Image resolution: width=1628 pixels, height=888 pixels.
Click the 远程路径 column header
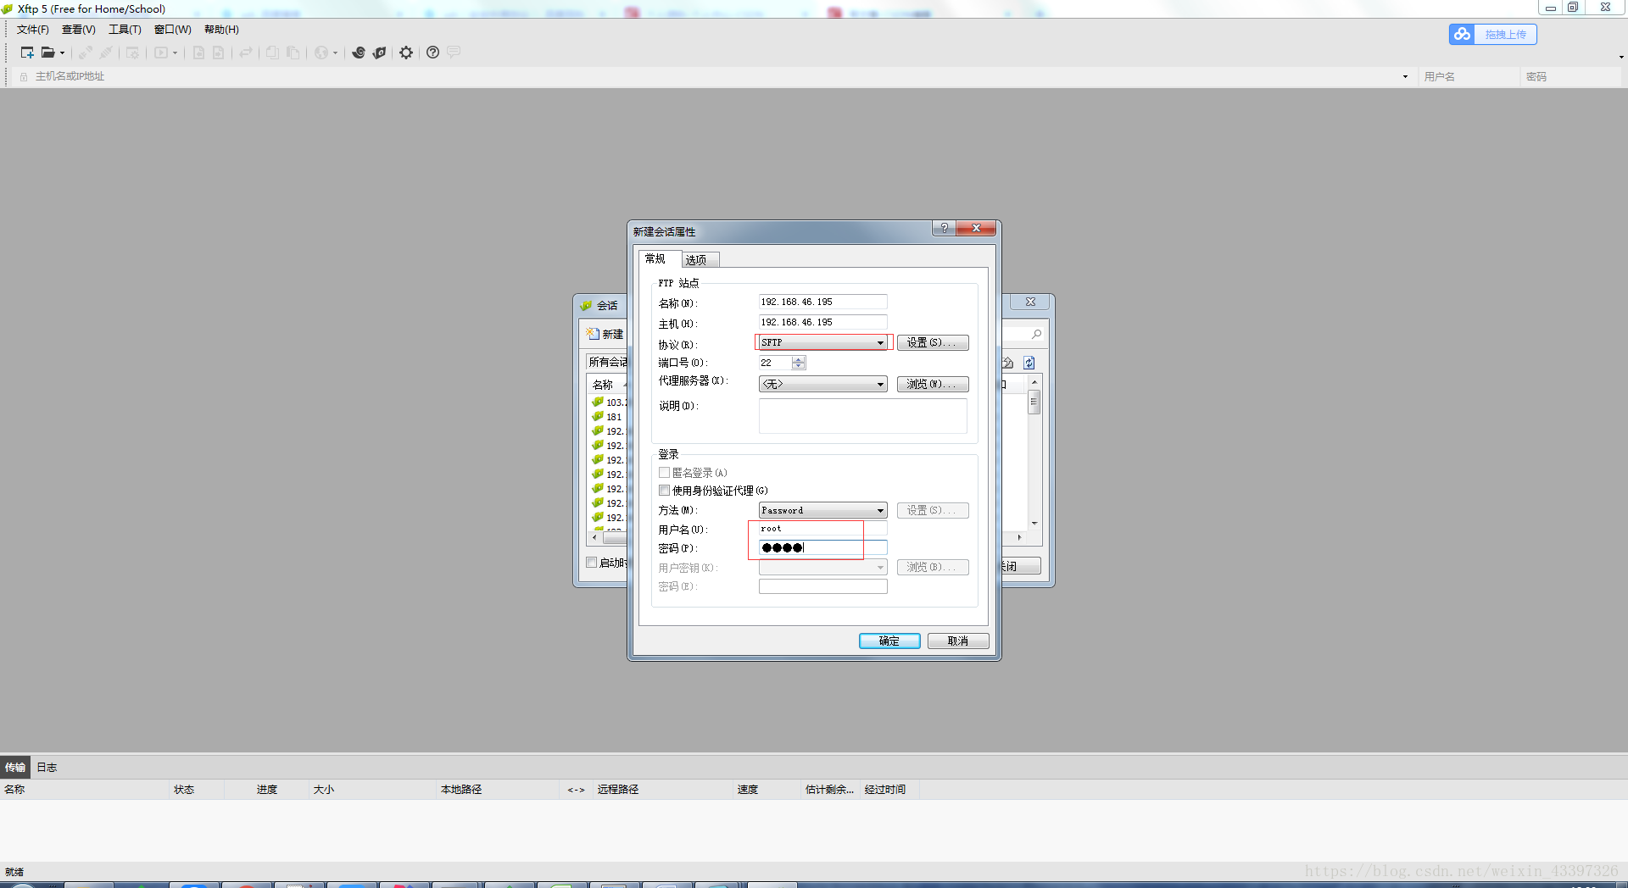(x=662, y=790)
